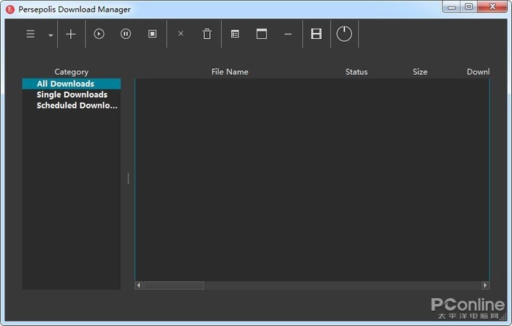Viewport: 512px width, 326px height.
Task: Delete file using trash icon
Action: 207,34
